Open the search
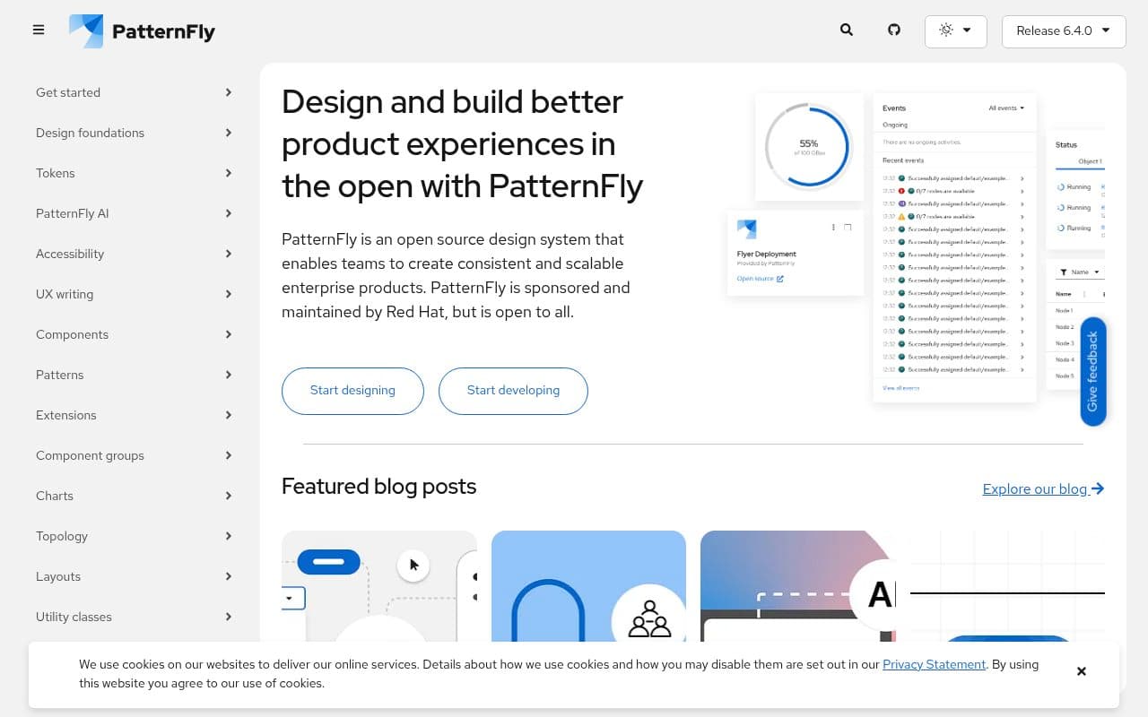The height and width of the screenshot is (717, 1148). pos(846,30)
